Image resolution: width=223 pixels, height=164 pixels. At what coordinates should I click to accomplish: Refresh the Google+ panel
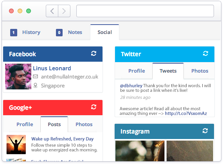[x=94, y=107]
